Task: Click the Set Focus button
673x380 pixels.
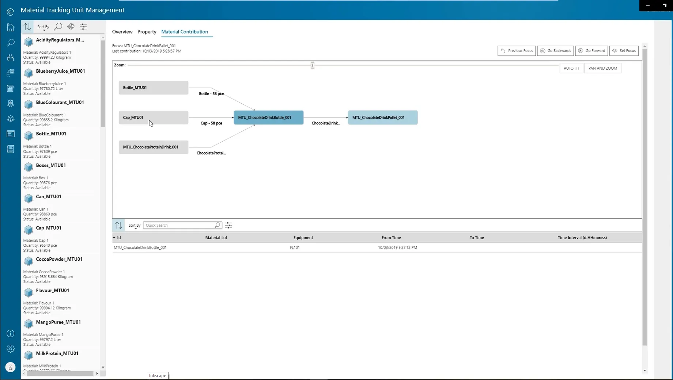Action: pyautogui.click(x=624, y=50)
